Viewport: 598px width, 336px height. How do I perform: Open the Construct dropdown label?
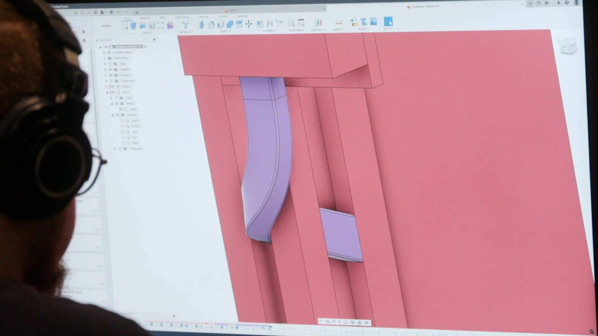point(318,30)
